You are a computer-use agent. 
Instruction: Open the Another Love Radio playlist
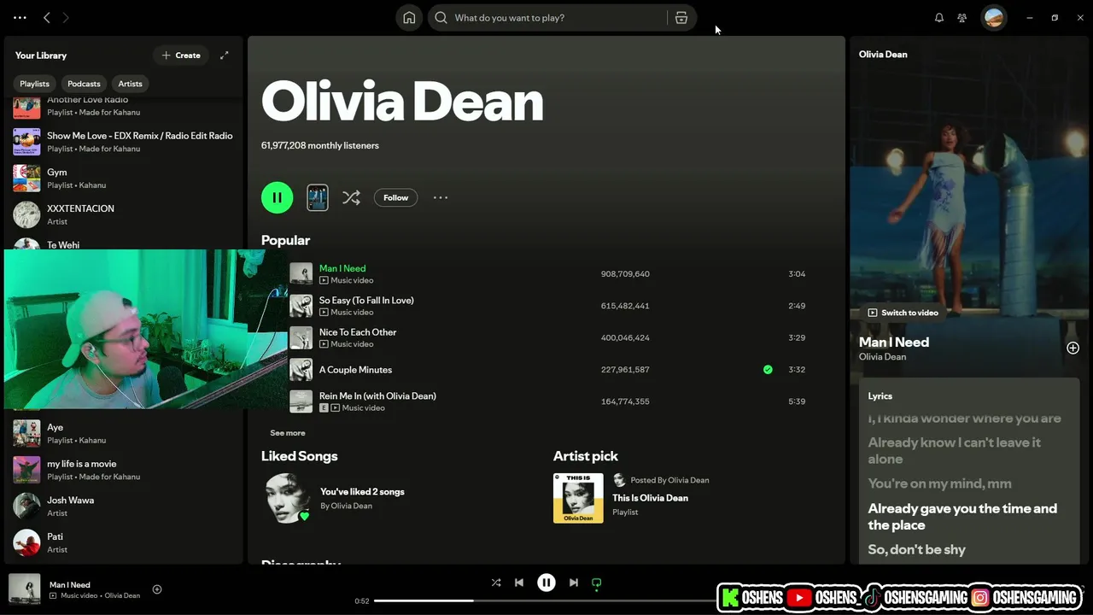124,106
